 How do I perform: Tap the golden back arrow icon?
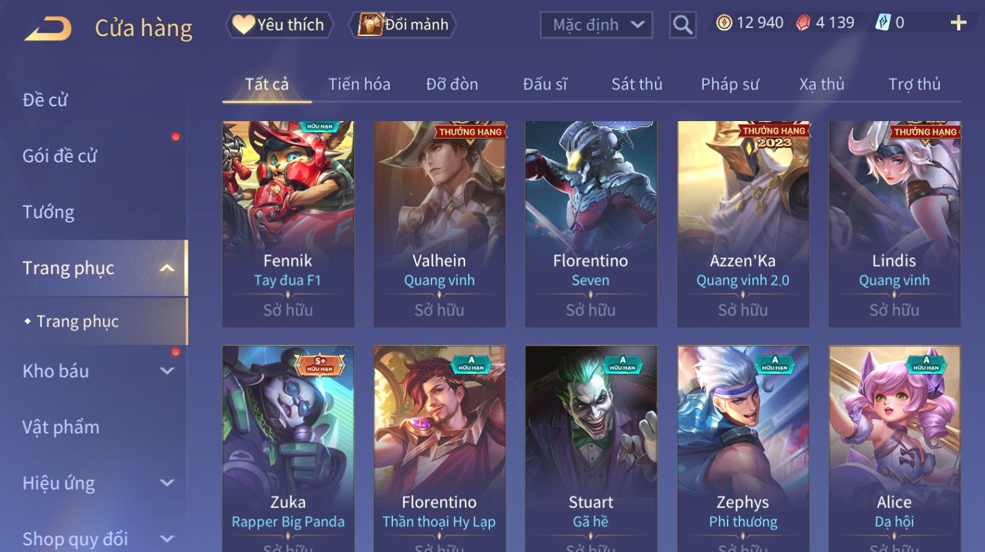click(x=48, y=29)
